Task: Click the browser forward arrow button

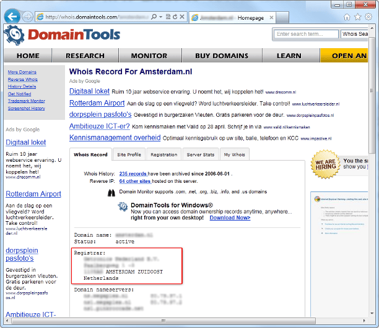Action: pyautogui.click(x=27, y=17)
